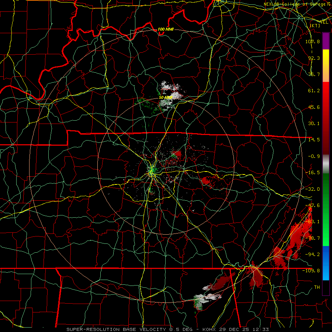
Task: Click the gray near-zero segment of color bar
Action: coord(326,163)
